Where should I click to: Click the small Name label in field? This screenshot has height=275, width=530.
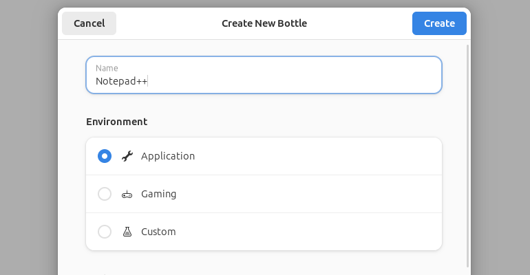pos(107,68)
